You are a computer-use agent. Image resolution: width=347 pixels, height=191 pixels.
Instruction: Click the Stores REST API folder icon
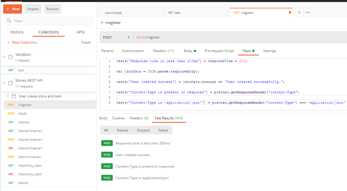pyautogui.click(x=10, y=83)
